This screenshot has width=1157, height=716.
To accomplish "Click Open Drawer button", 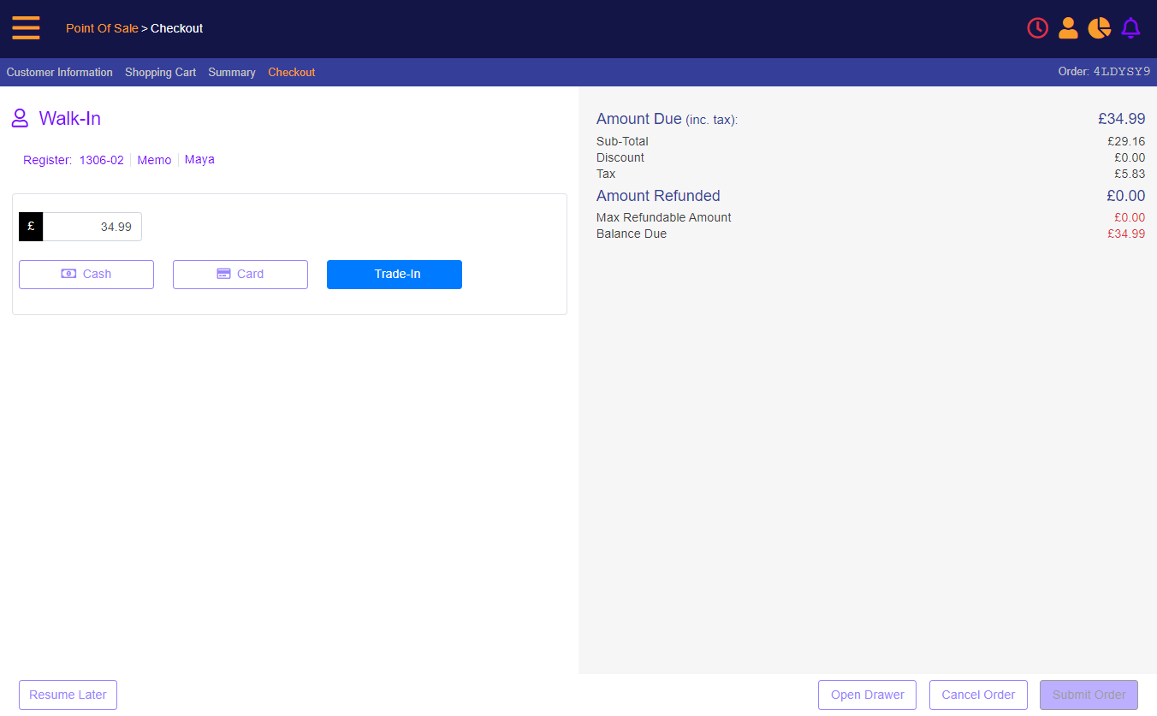I will click(x=867, y=695).
